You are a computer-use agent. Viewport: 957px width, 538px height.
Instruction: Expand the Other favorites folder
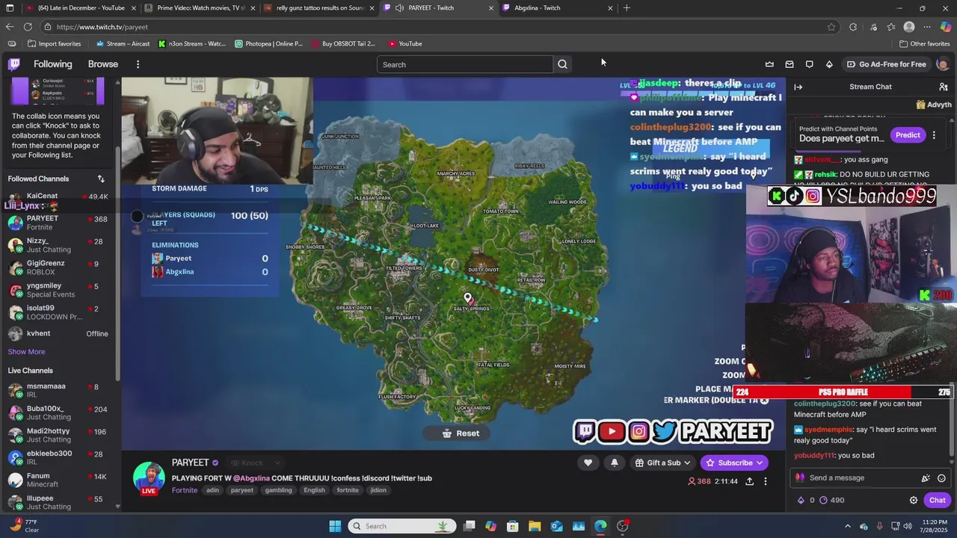[925, 43]
